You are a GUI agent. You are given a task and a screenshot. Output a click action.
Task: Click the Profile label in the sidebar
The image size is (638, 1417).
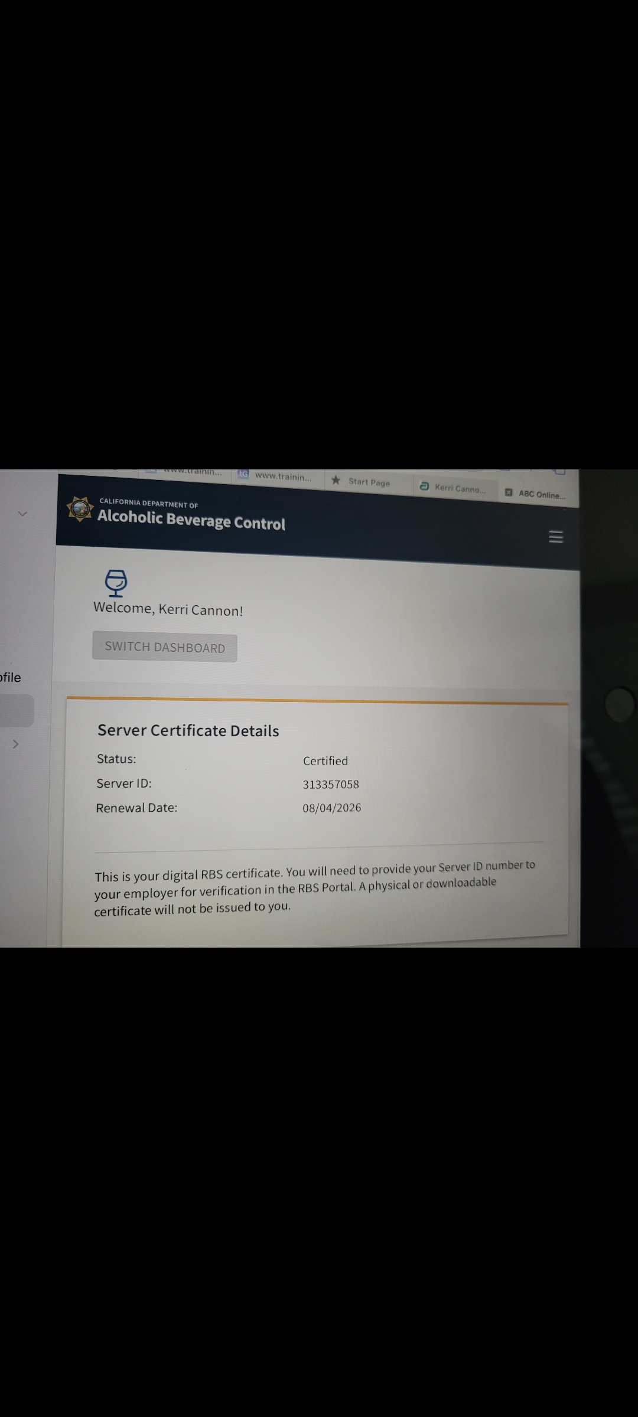11,677
